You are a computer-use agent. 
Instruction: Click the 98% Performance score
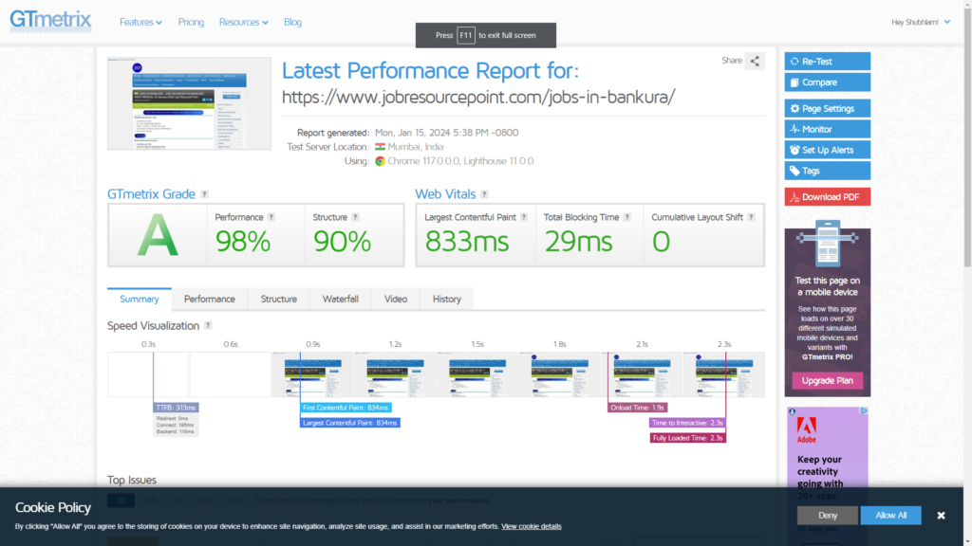point(243,242)
